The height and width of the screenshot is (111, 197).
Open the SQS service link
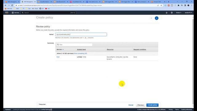tap(58, 57)
